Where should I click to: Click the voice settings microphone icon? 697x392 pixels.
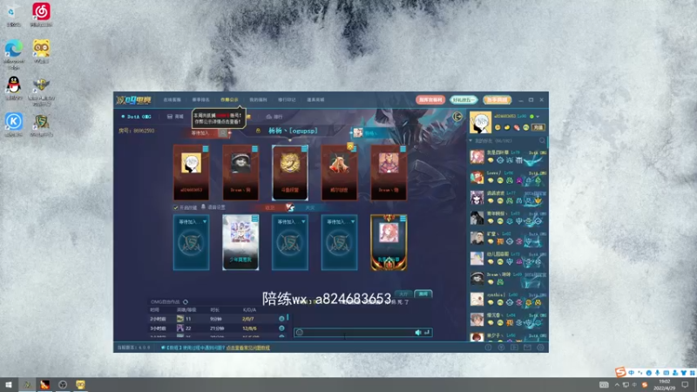tap(203, 206)
